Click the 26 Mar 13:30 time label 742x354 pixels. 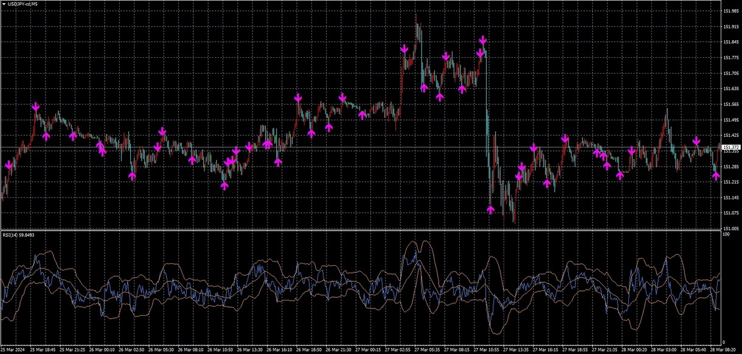click(249, 350)
